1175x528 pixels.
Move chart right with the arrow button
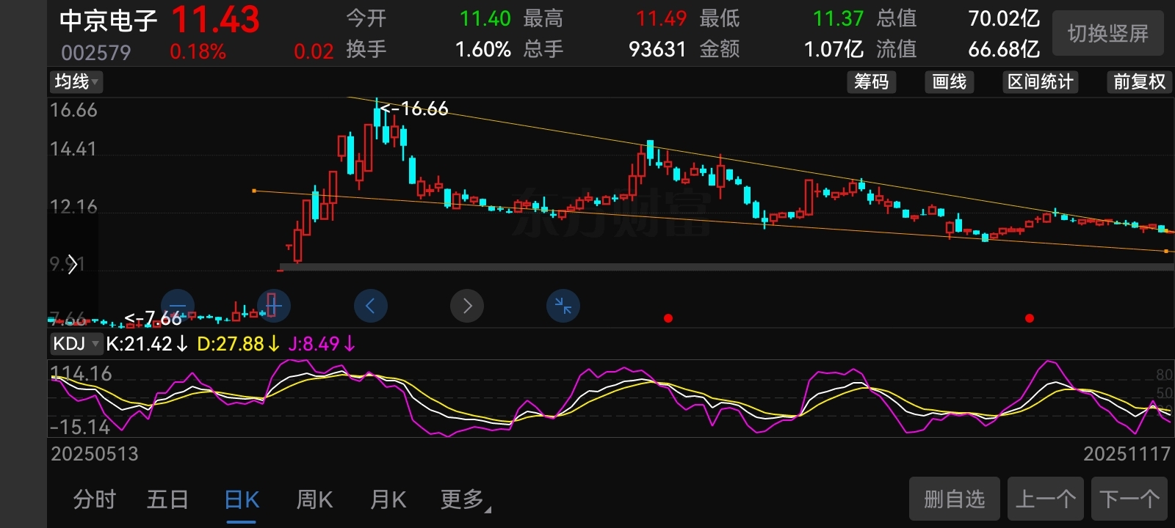(x=467, y=306)
